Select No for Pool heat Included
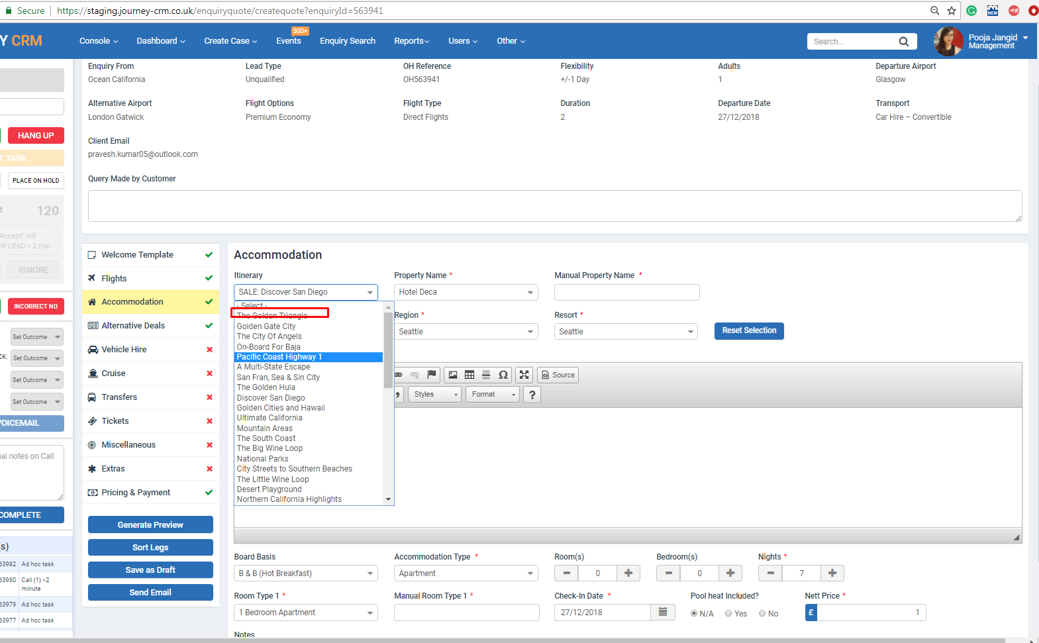 point(762,614)
